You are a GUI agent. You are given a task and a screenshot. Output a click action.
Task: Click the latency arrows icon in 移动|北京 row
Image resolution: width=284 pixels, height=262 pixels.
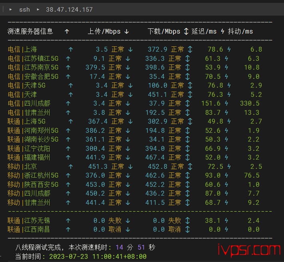click(x=190, y=166)
